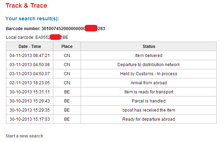Viewport: 224px width, 142px height.
Task: Click the Parcel is handled status
Action: pyautogui.click(x=149, y=101)
